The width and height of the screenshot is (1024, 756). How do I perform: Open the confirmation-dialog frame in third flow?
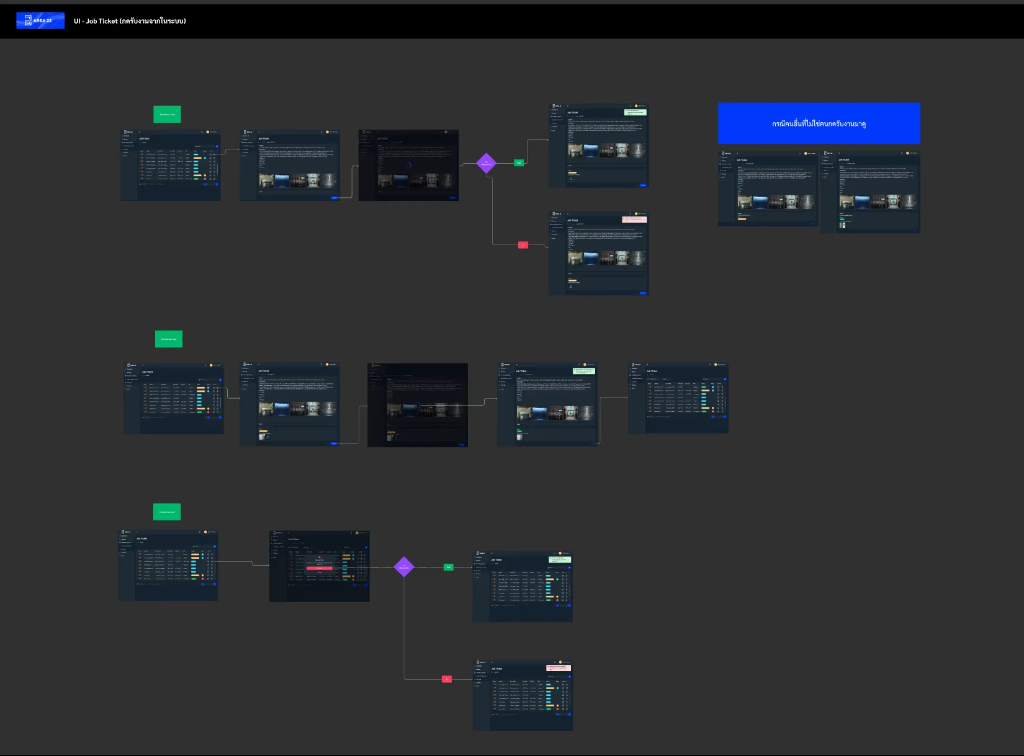click(320, 566)
